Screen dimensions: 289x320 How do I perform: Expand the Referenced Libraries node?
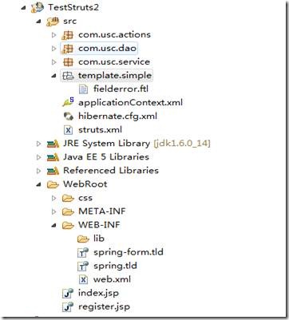39,171
